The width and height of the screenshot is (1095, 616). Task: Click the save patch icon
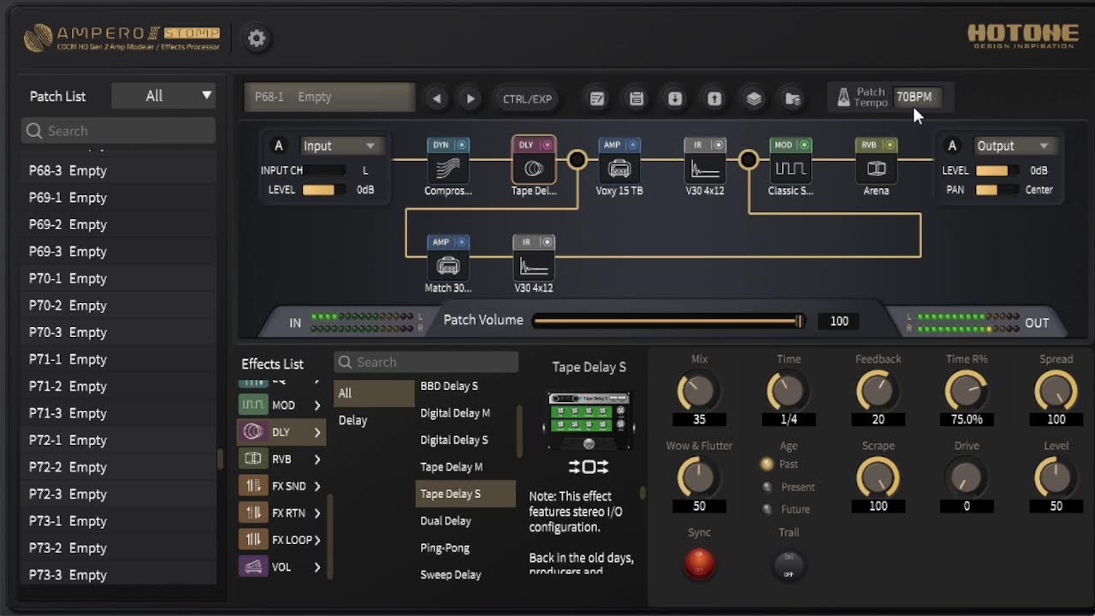point(636,98)
